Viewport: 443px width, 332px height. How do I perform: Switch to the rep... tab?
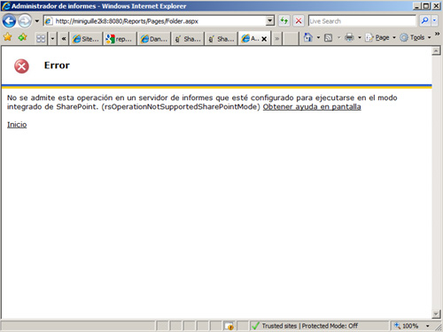tap(120, 39)
